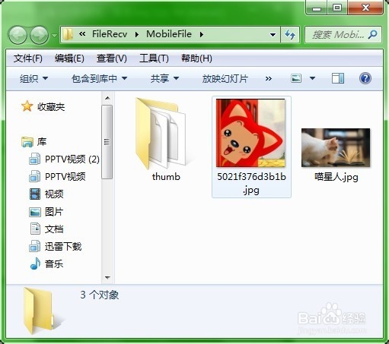The width and height of the screenshot is (389, 344).
Task: Select the PPTV视频 (2) library
Action: (x=72, y=159)
